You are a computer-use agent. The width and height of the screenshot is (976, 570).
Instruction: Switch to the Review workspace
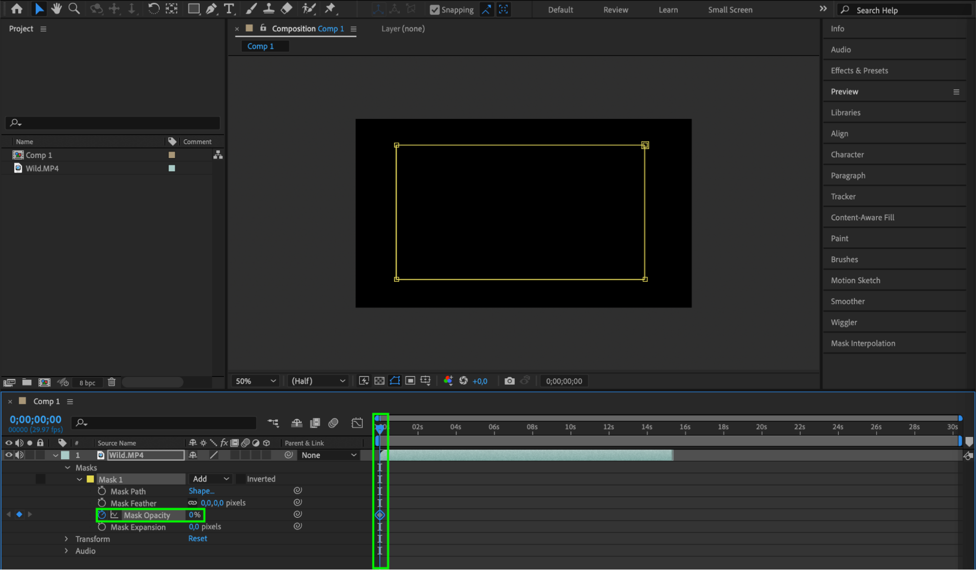click(616, 10)
